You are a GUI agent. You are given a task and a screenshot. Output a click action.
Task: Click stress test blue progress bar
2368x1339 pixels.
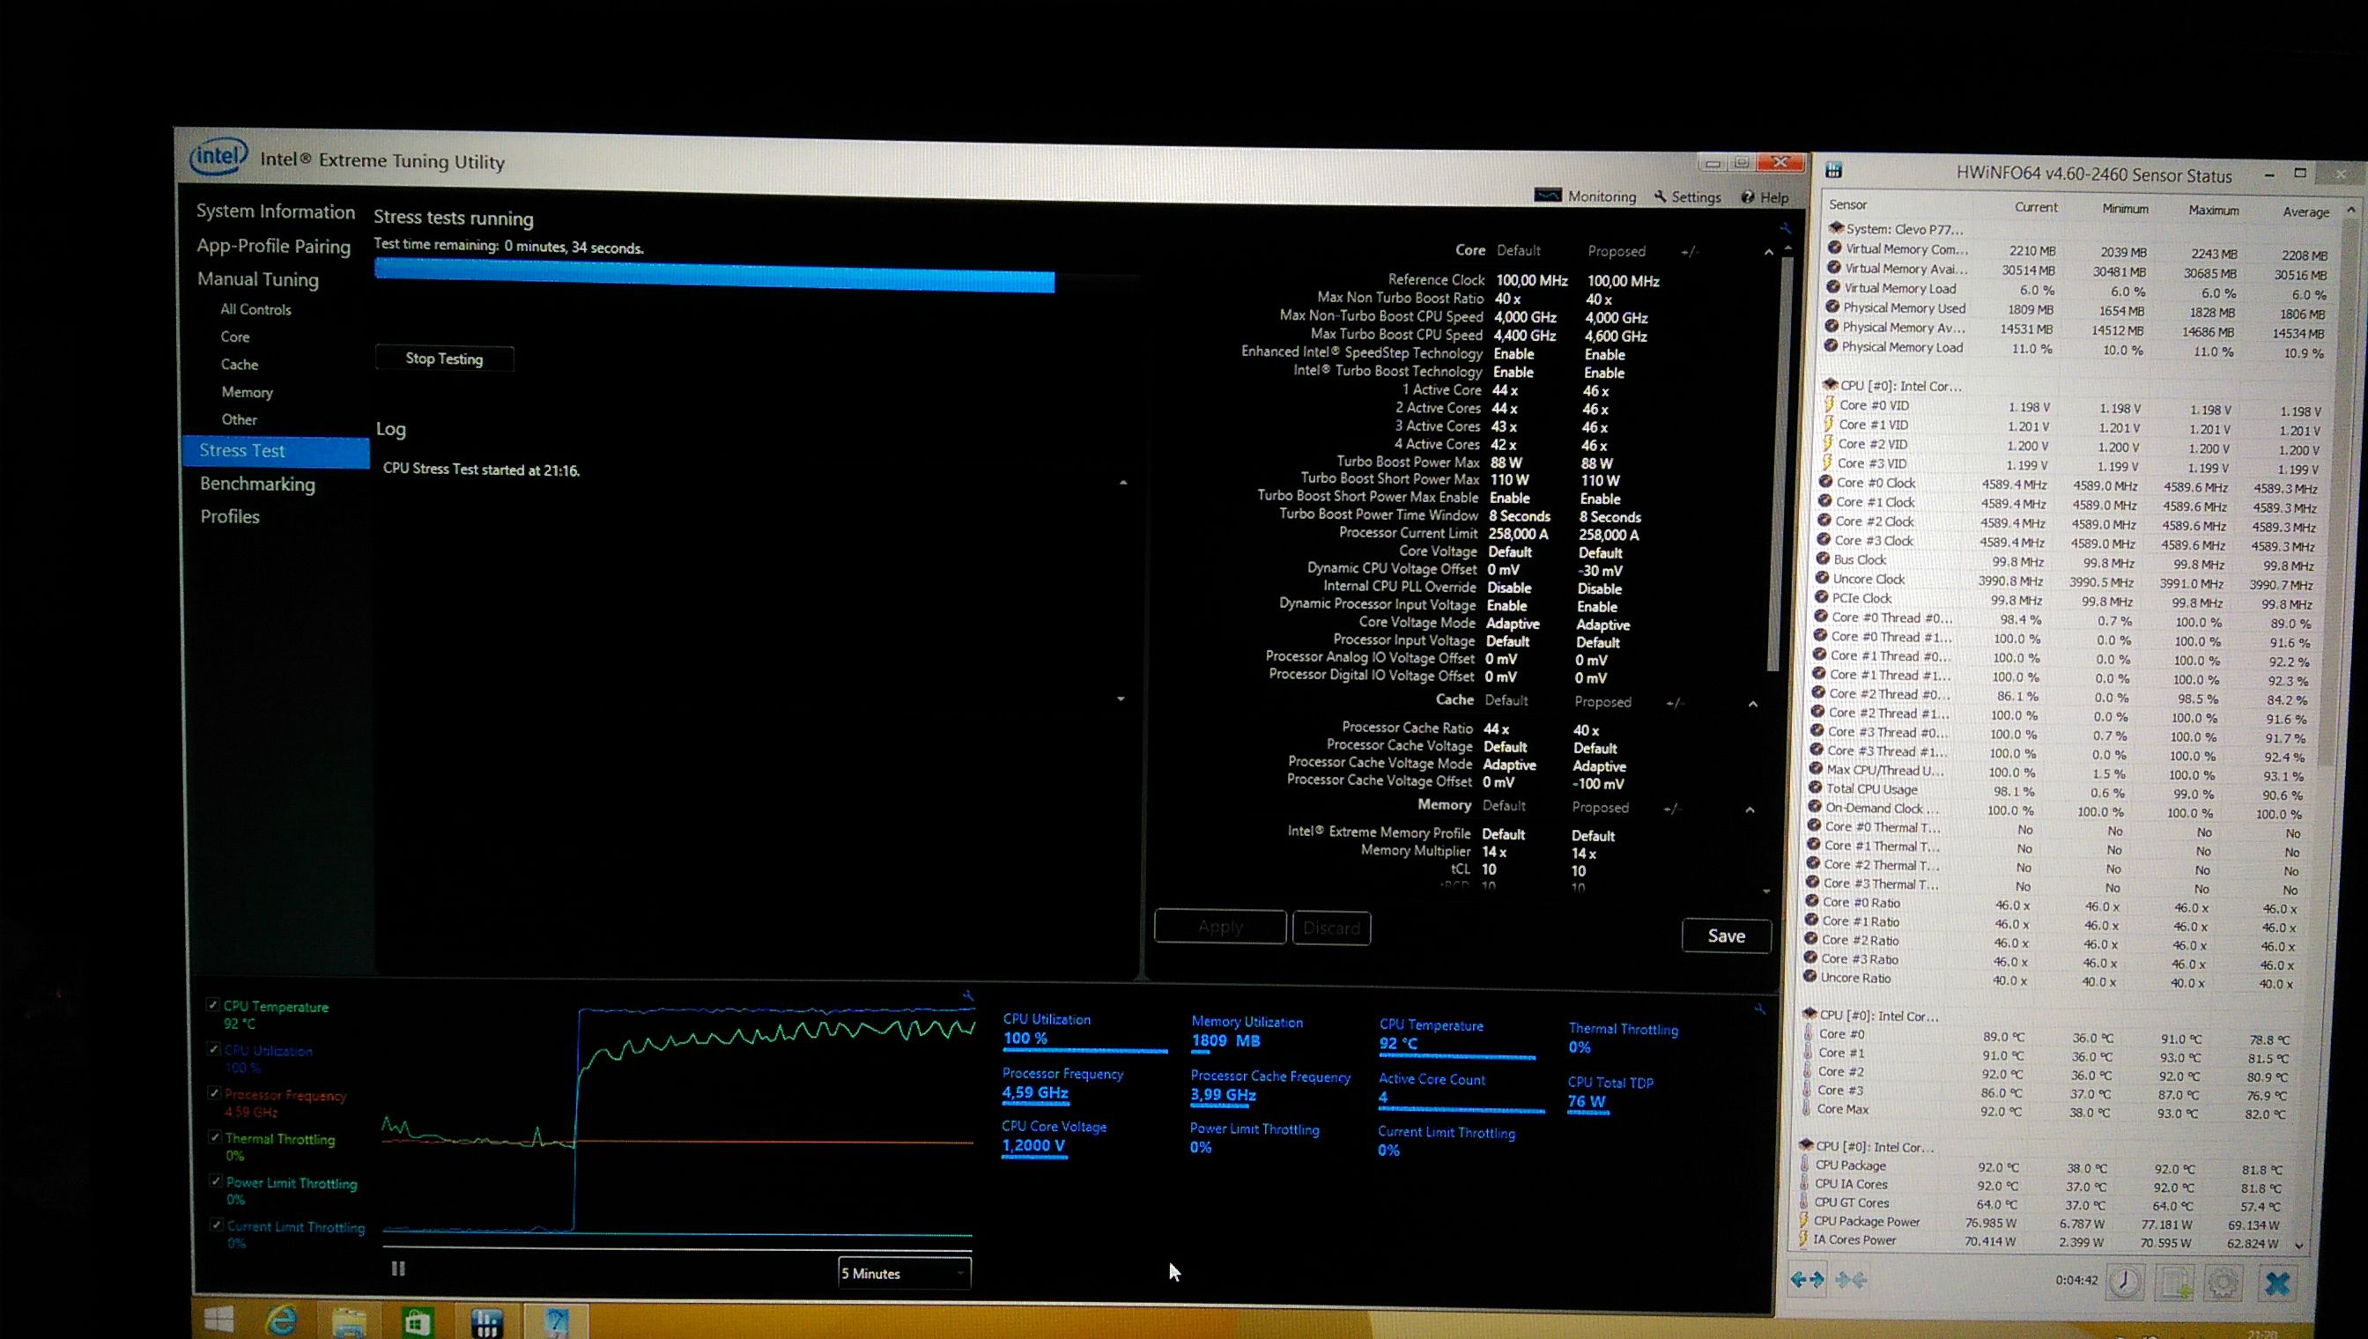tap(714, 275)
